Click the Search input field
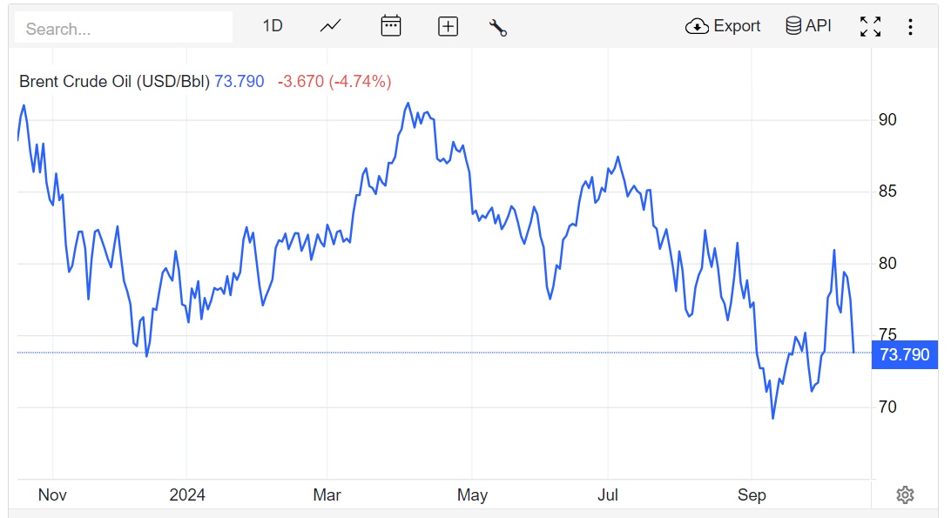Image resolution: width=951 pixels, height=518 pixels. tap(124, 28)
